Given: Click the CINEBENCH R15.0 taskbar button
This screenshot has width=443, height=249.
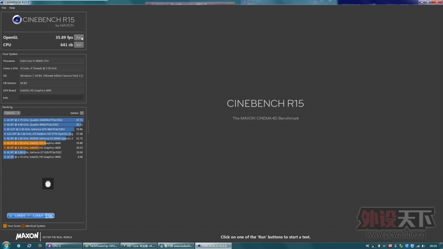Looking at the screenshot, I should click(213, 246).
